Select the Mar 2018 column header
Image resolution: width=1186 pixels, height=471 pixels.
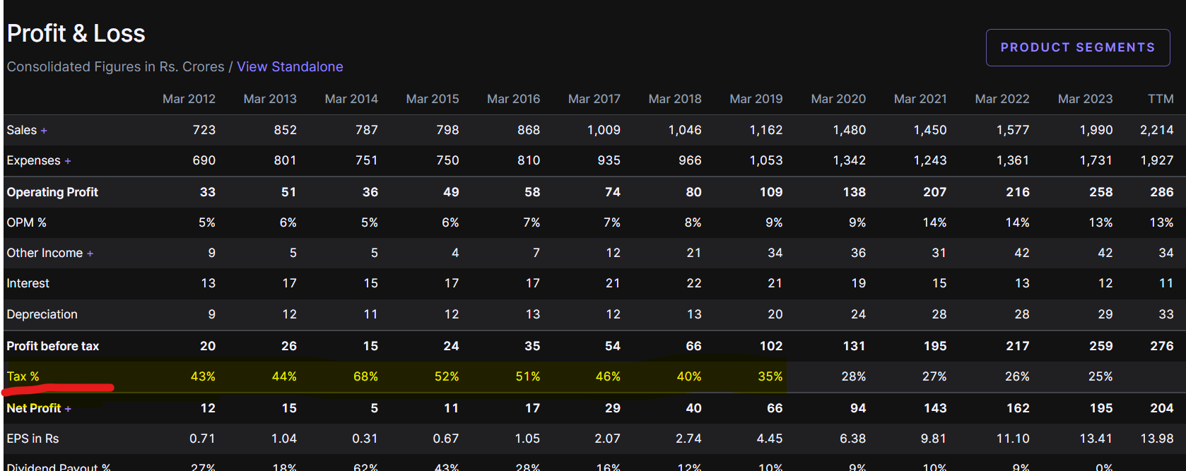674,99
